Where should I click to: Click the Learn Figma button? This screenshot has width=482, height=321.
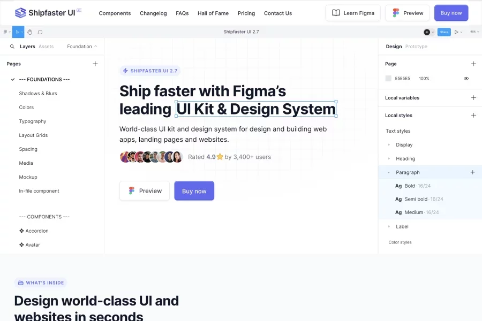click(353, 13)
